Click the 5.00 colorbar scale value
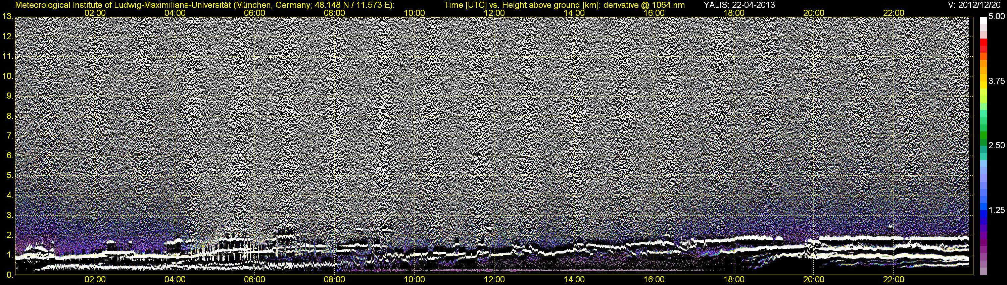Image resolution: width=1007 pixels, height=285 pixels. (x=997, y=17)
